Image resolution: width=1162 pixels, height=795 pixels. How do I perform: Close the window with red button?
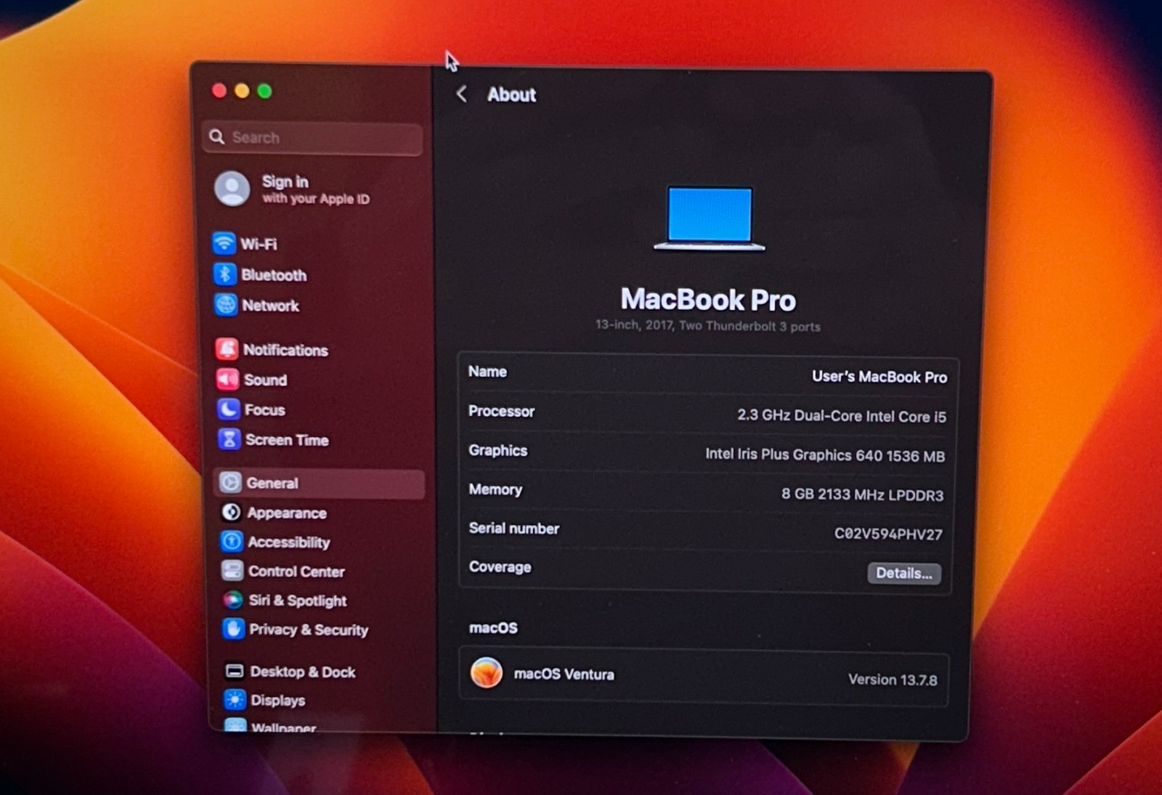pos(219,90)
